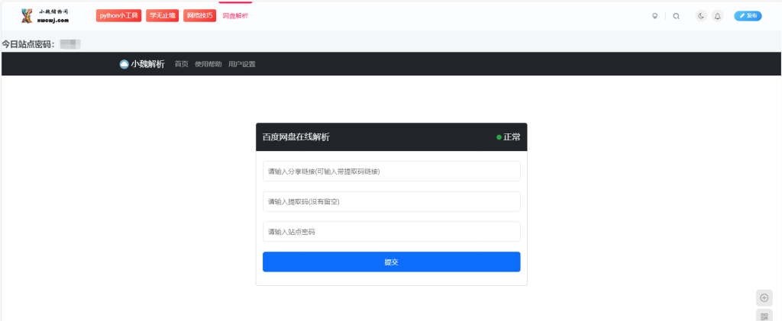Viewport: 782px width, 321px height.
Task: Open site search via magnifier icon
Action: 676,16
